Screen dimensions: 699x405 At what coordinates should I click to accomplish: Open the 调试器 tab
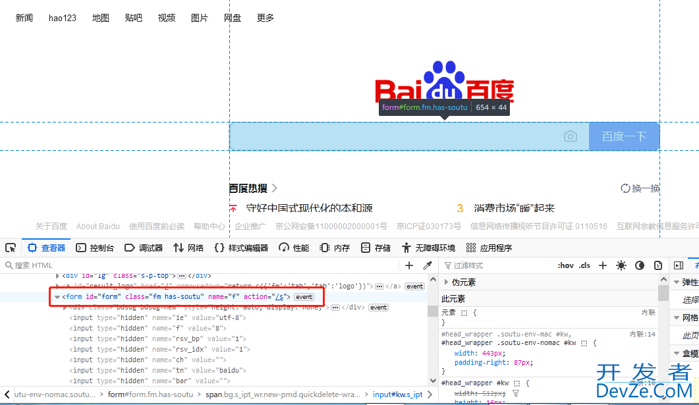[144, 248]
